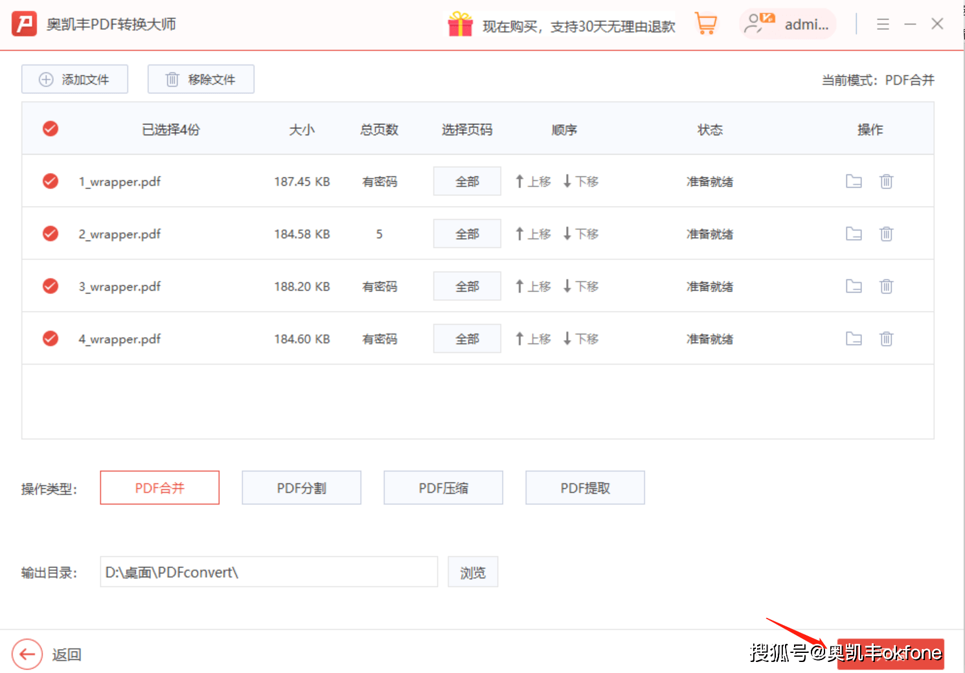Click the 1_wrapper.pdf file name

120,182
